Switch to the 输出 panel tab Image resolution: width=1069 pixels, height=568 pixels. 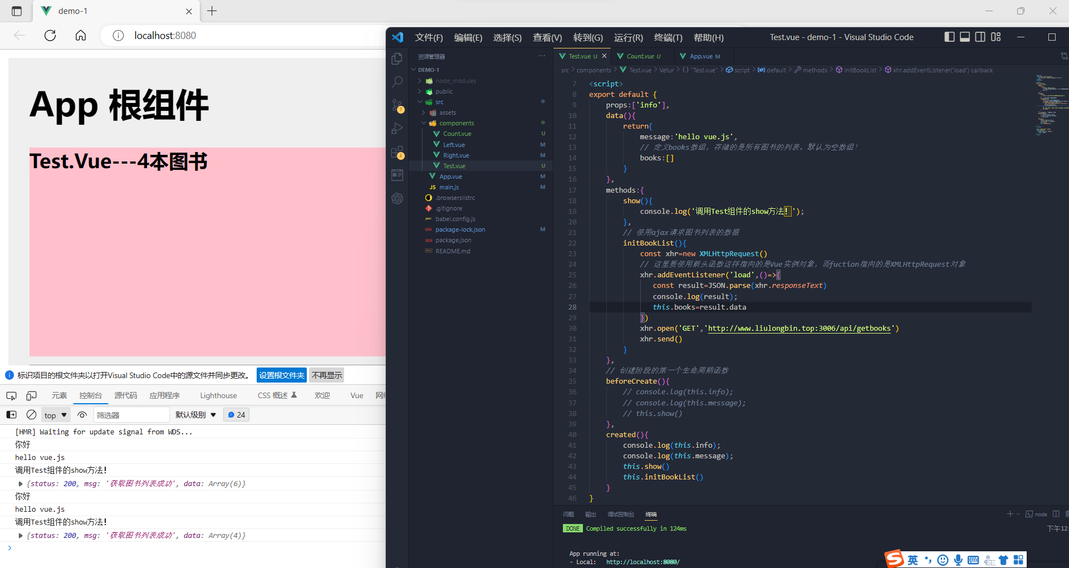click(x=591, y=515)
